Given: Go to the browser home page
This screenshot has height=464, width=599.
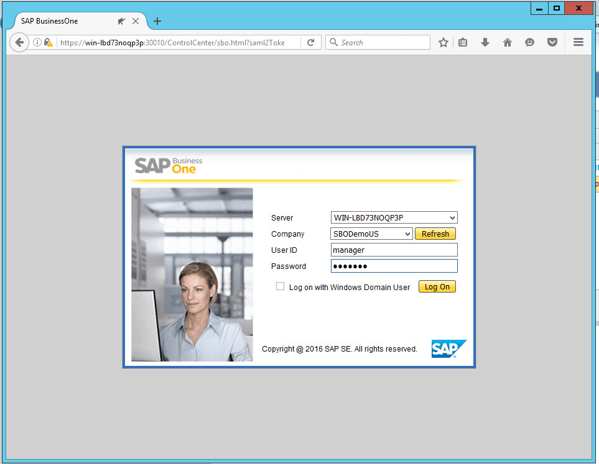Looking at the screenshot, I should click(507, 42).
